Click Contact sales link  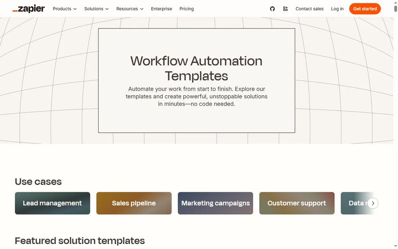click(309, 9)
